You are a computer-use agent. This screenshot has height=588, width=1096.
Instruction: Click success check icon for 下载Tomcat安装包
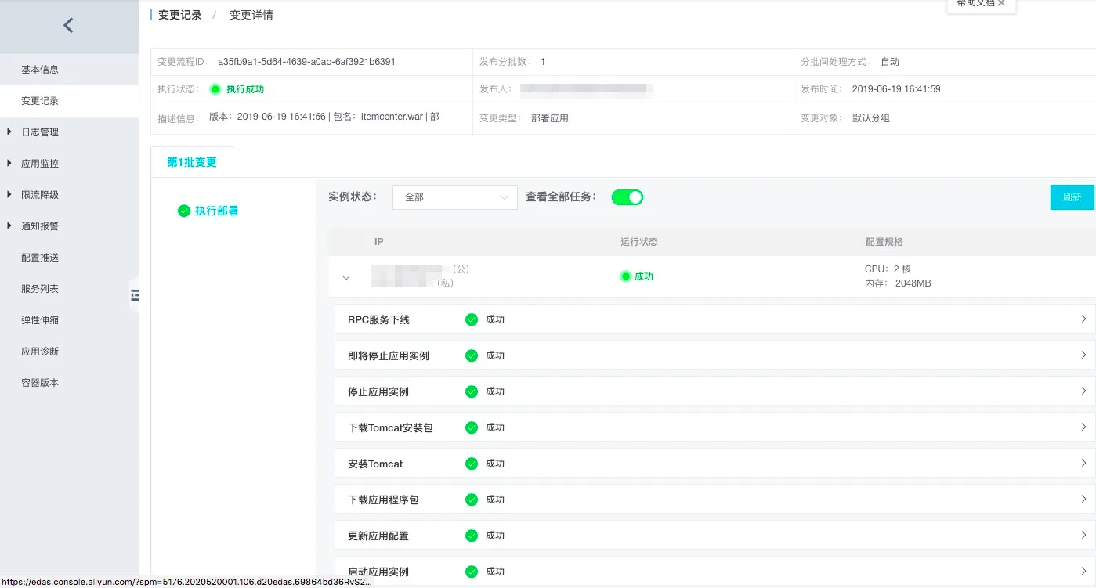pos(472,427)
